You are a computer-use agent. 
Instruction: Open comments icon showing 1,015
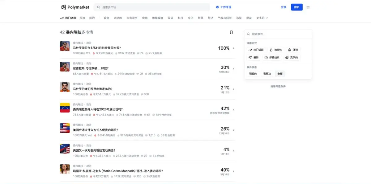(146, 135)
